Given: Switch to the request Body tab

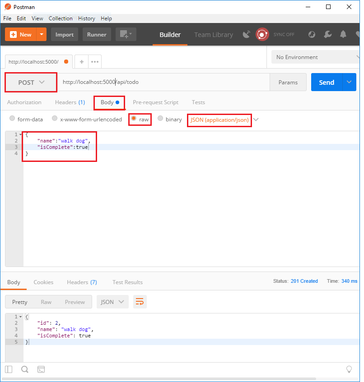Looking at the screenshot, I should pyautogui.click(x=110, y=102).
